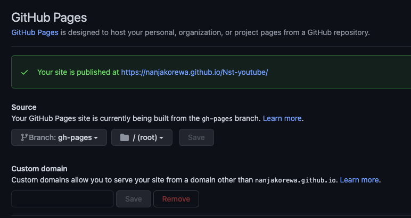Click the Source section label
Viewport: 411px width, 218px height.
click(x=24, y=107)
